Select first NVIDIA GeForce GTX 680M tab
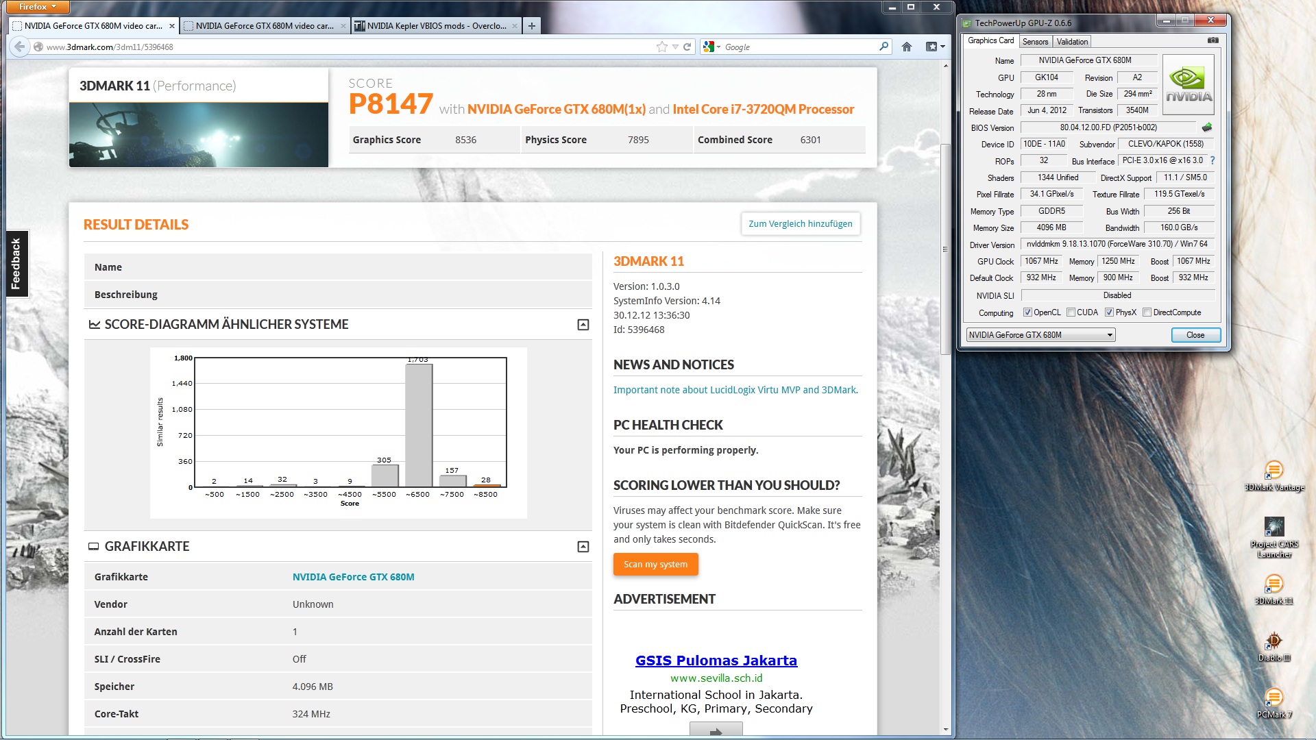 (x=93, y=26)
